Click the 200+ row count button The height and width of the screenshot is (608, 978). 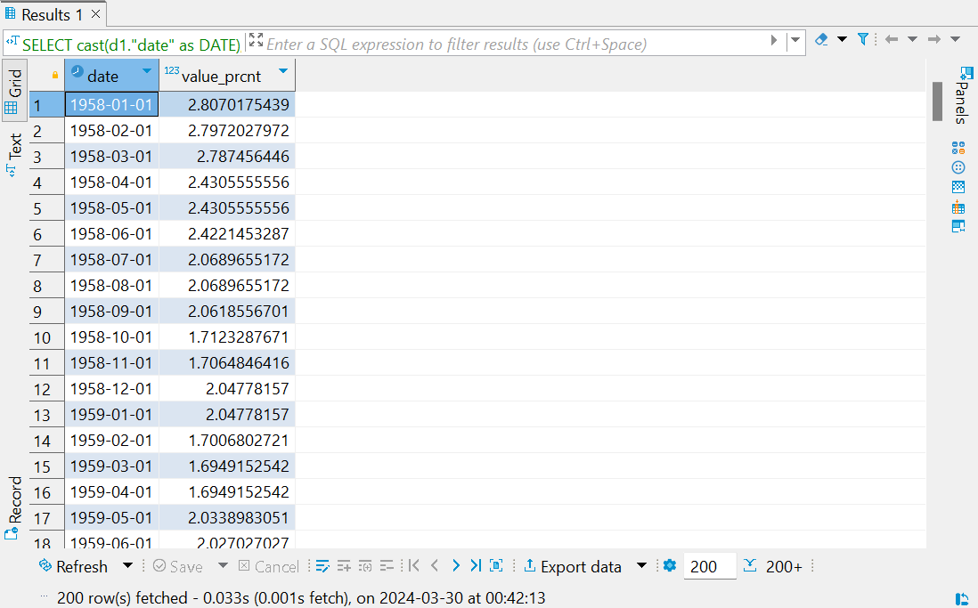point(784,566)
